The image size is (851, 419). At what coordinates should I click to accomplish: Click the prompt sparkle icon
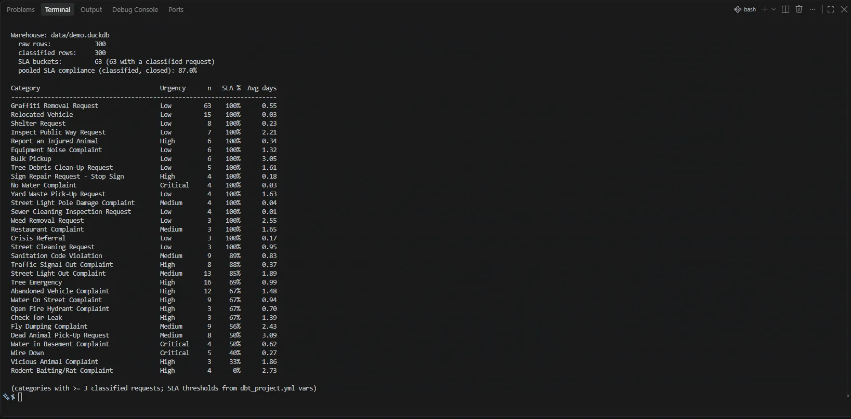pos(6,397)
